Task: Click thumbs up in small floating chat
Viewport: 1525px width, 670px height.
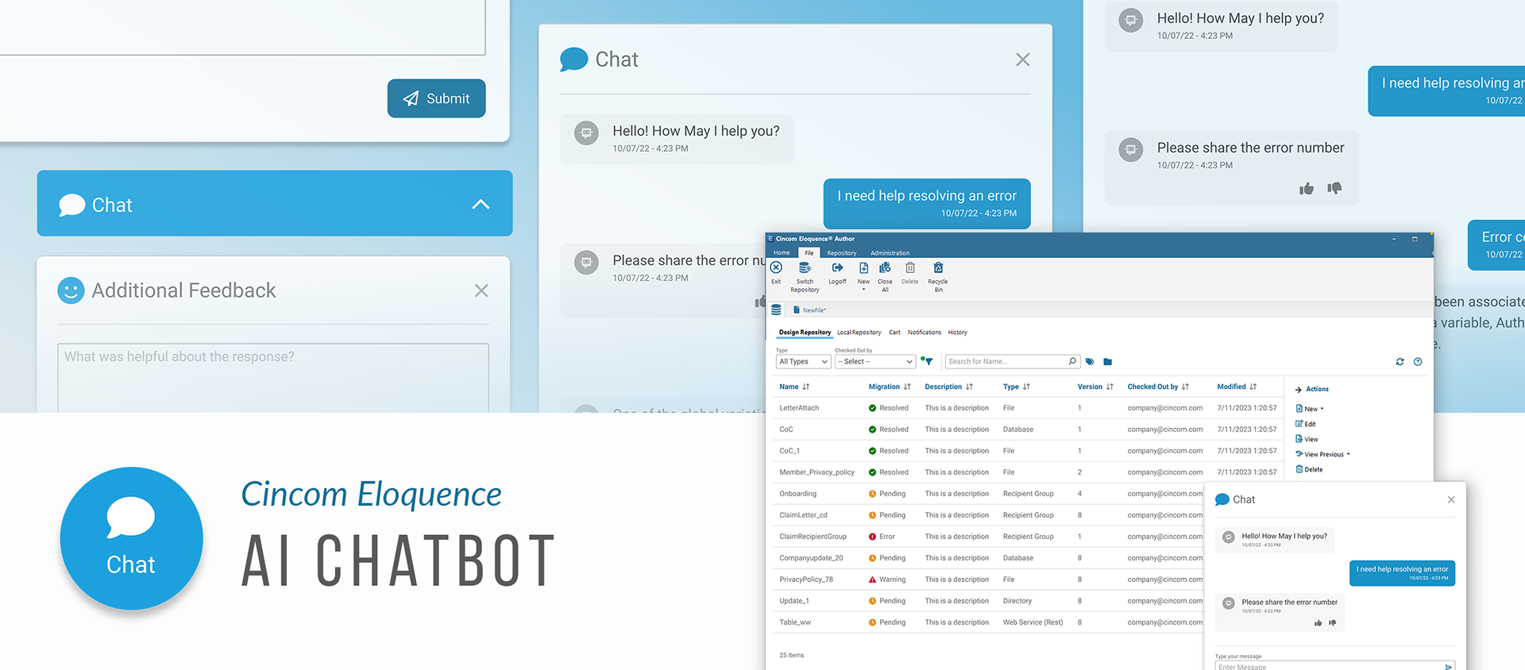Action: (1318, 623)
